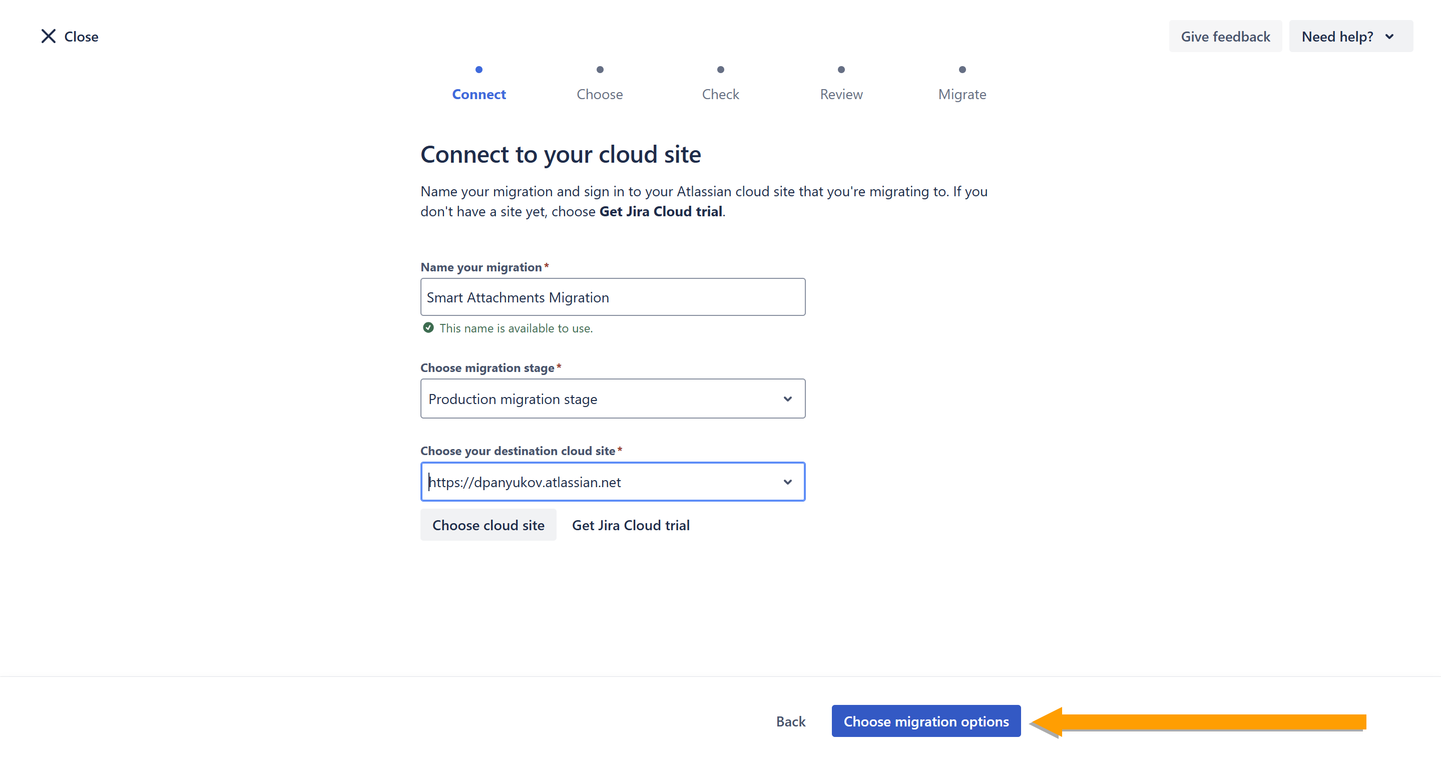Image resolution: width=1441 pixels, height=764 pixels.
Task: Click the Connect step dot indicator
Action: [479, 70]
